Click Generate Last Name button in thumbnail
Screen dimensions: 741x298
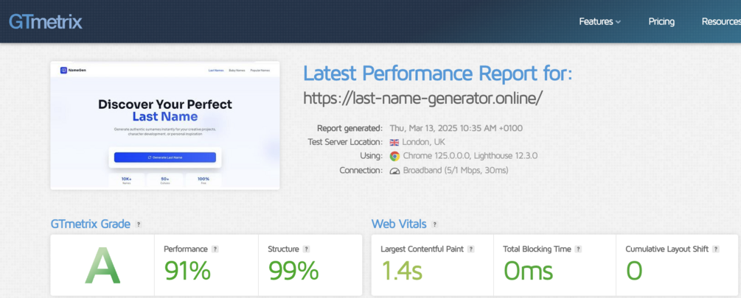tap(165, 157)
